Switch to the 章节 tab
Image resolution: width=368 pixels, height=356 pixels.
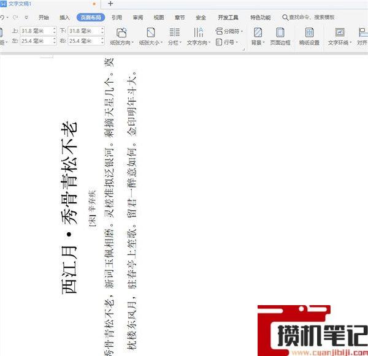[x=180, y=17]
